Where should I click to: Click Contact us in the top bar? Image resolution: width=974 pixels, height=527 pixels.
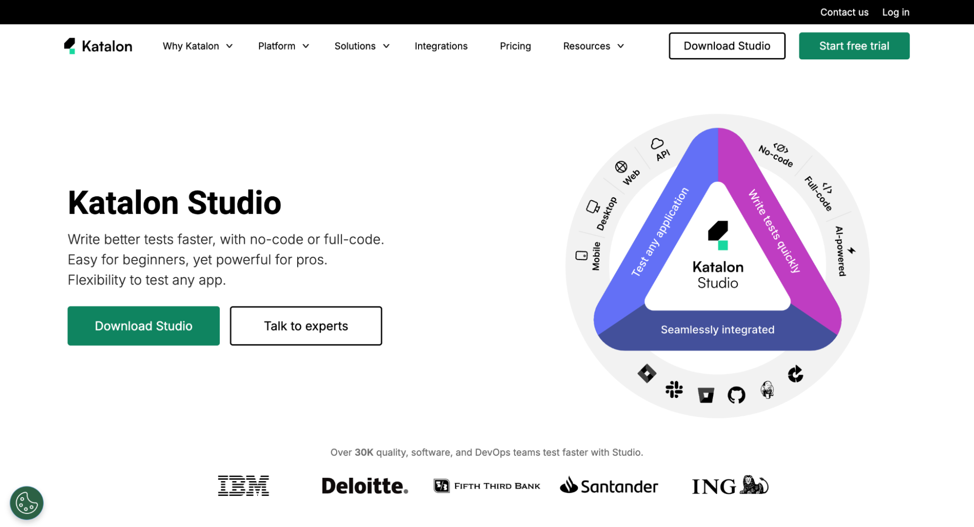point(844,12)
